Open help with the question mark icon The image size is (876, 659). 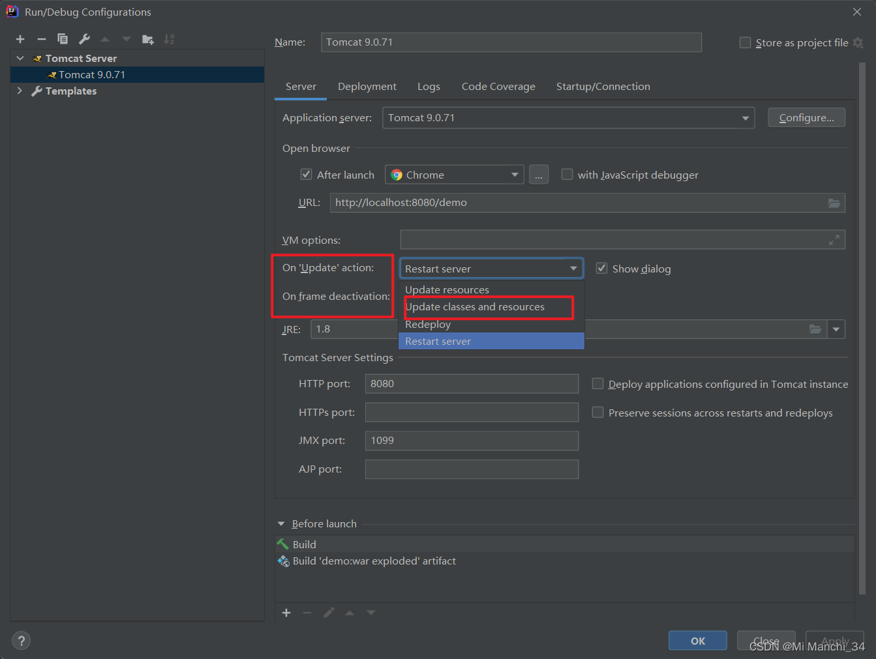(22, 641)
